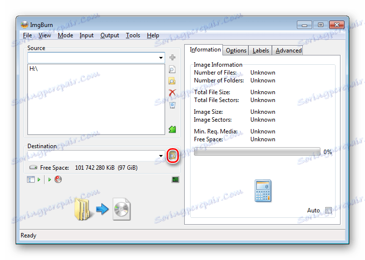
Task: Maximize the ImgBurn window
Action: (320, 25)
